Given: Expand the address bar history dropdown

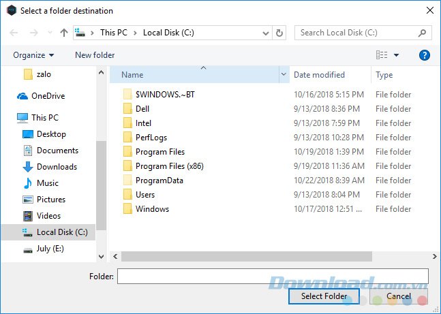Looking at the screenshot, I should point(265,33).
